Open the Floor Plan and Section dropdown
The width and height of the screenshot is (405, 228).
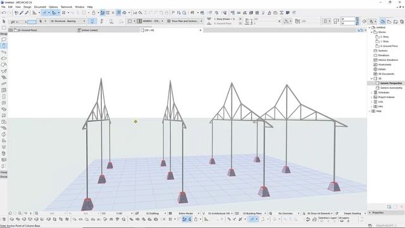coord(185,21)
